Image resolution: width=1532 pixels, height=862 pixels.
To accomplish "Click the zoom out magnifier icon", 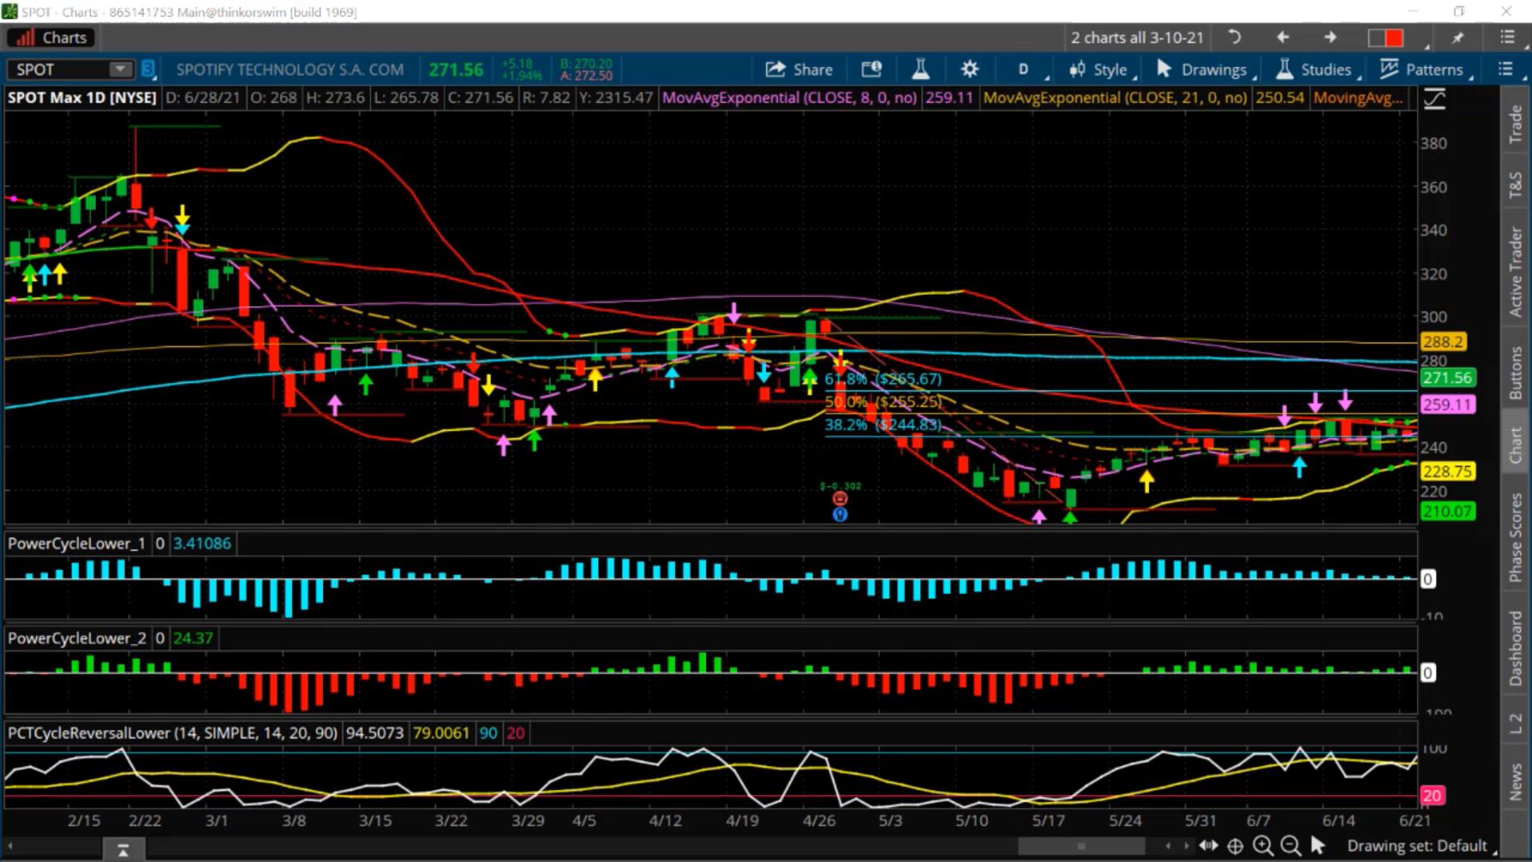I will [1289, 845].
